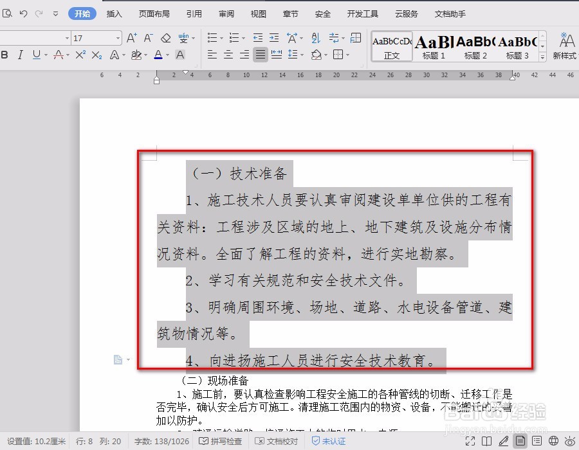Viewport: 579px width, 450px height.
Task: Expand the styles gallery list
Action: pyautogui.click(x=542, y=57)
